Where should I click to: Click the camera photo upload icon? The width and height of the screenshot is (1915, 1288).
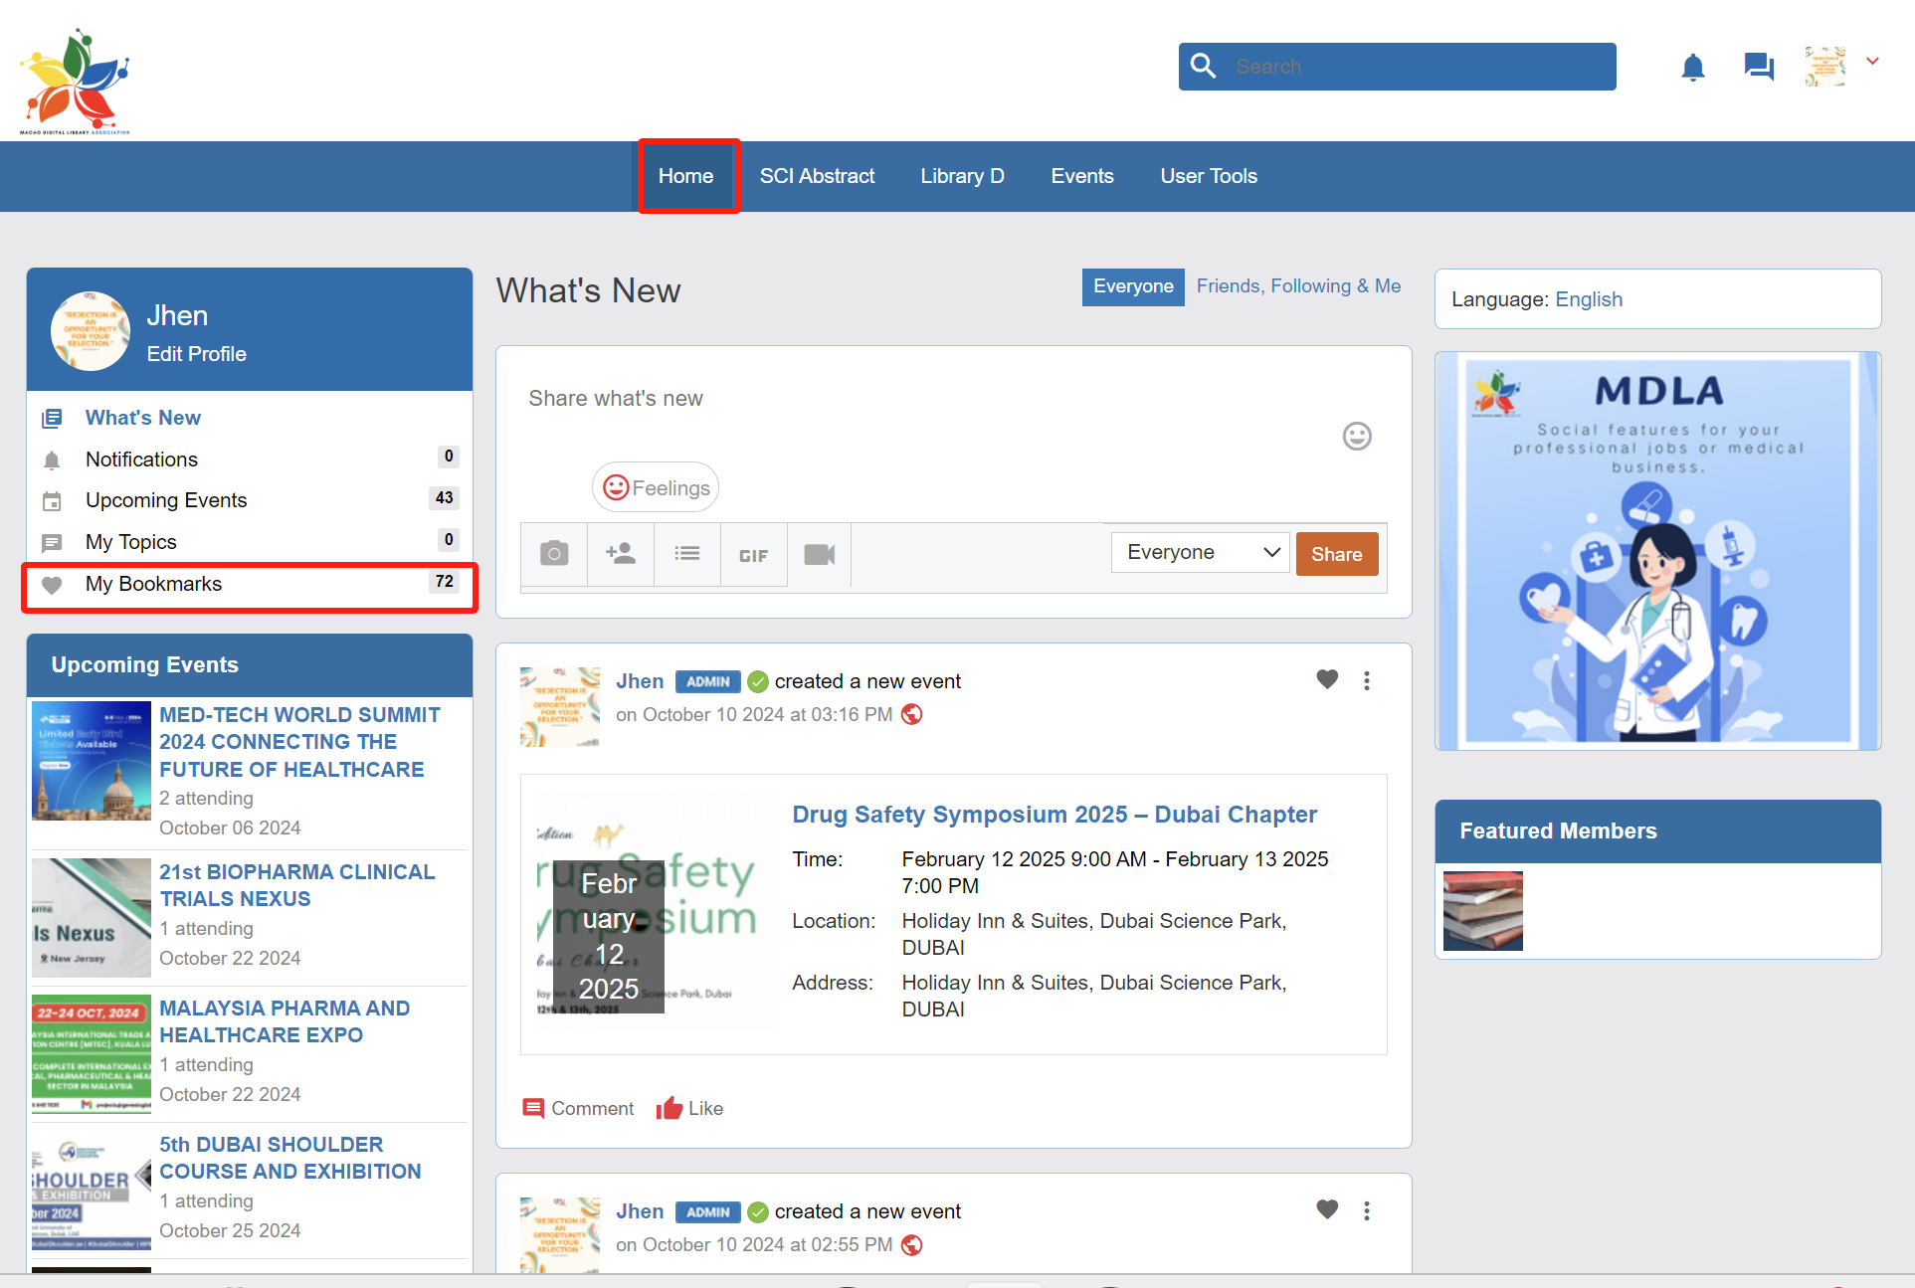pos(554,554)
